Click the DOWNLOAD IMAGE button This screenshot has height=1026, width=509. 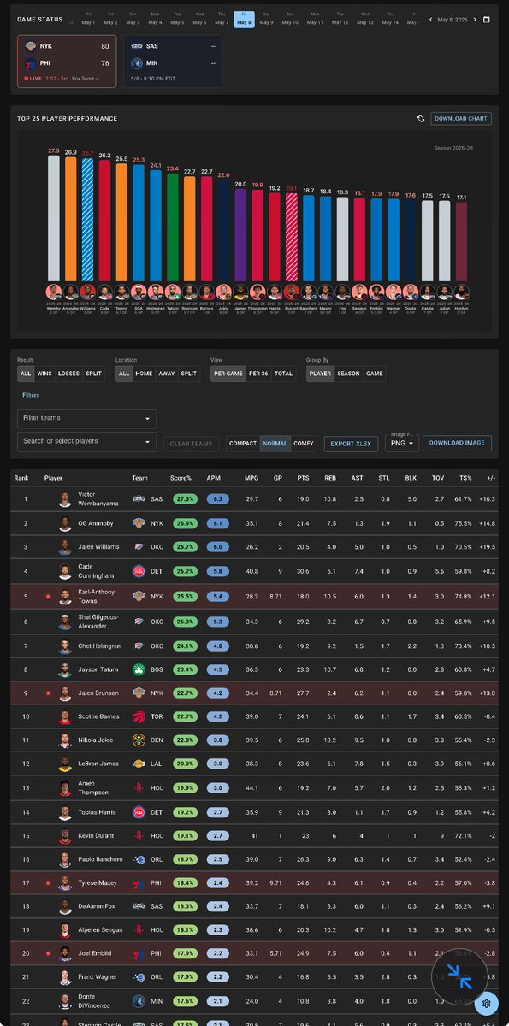(457, 443)
